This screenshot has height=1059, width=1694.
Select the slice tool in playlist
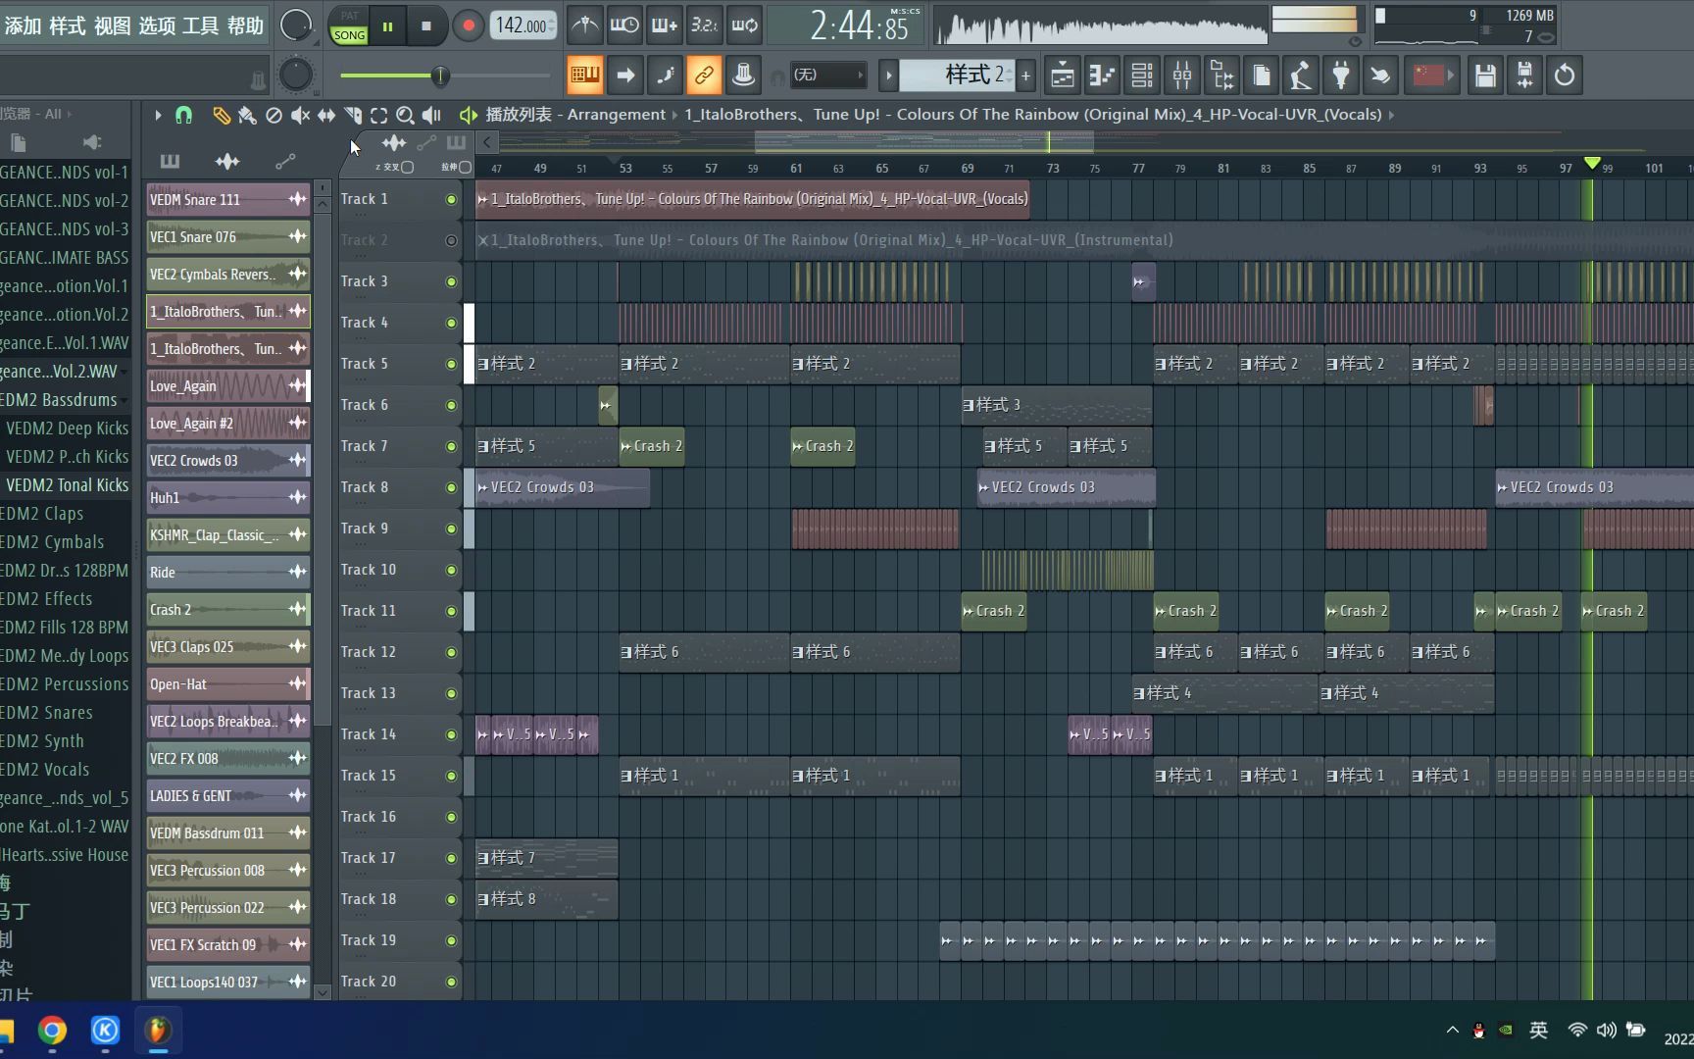click(353, 115)
